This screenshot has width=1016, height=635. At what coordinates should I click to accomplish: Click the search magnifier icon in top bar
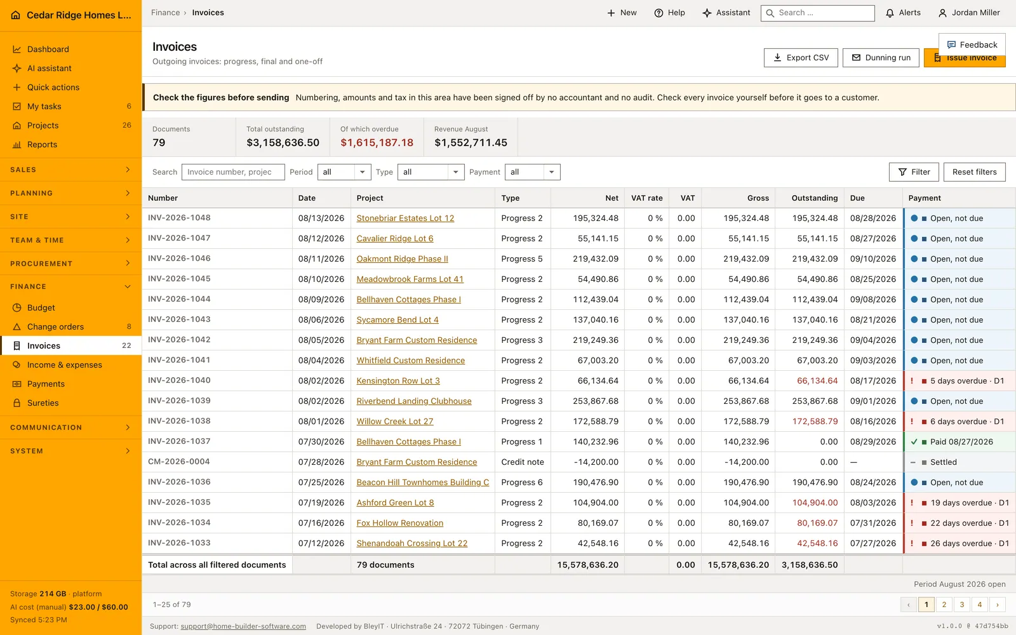point(770,13)
